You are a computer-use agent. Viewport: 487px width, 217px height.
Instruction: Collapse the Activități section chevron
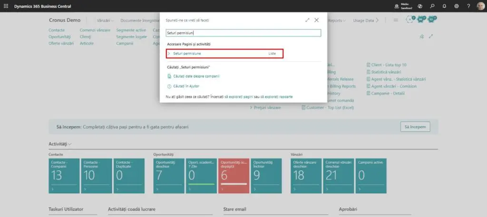click(70, 144)
